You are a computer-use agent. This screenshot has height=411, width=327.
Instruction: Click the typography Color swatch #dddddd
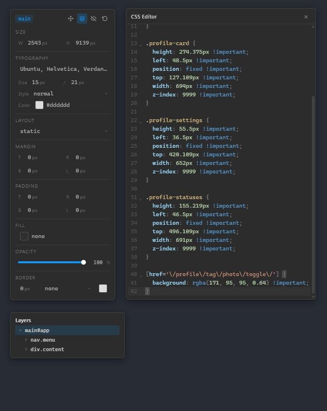point(39,105)
